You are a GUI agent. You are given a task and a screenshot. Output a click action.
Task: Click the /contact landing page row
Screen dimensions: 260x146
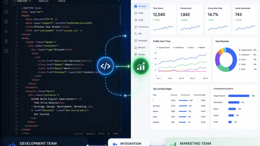click(179, 122)
